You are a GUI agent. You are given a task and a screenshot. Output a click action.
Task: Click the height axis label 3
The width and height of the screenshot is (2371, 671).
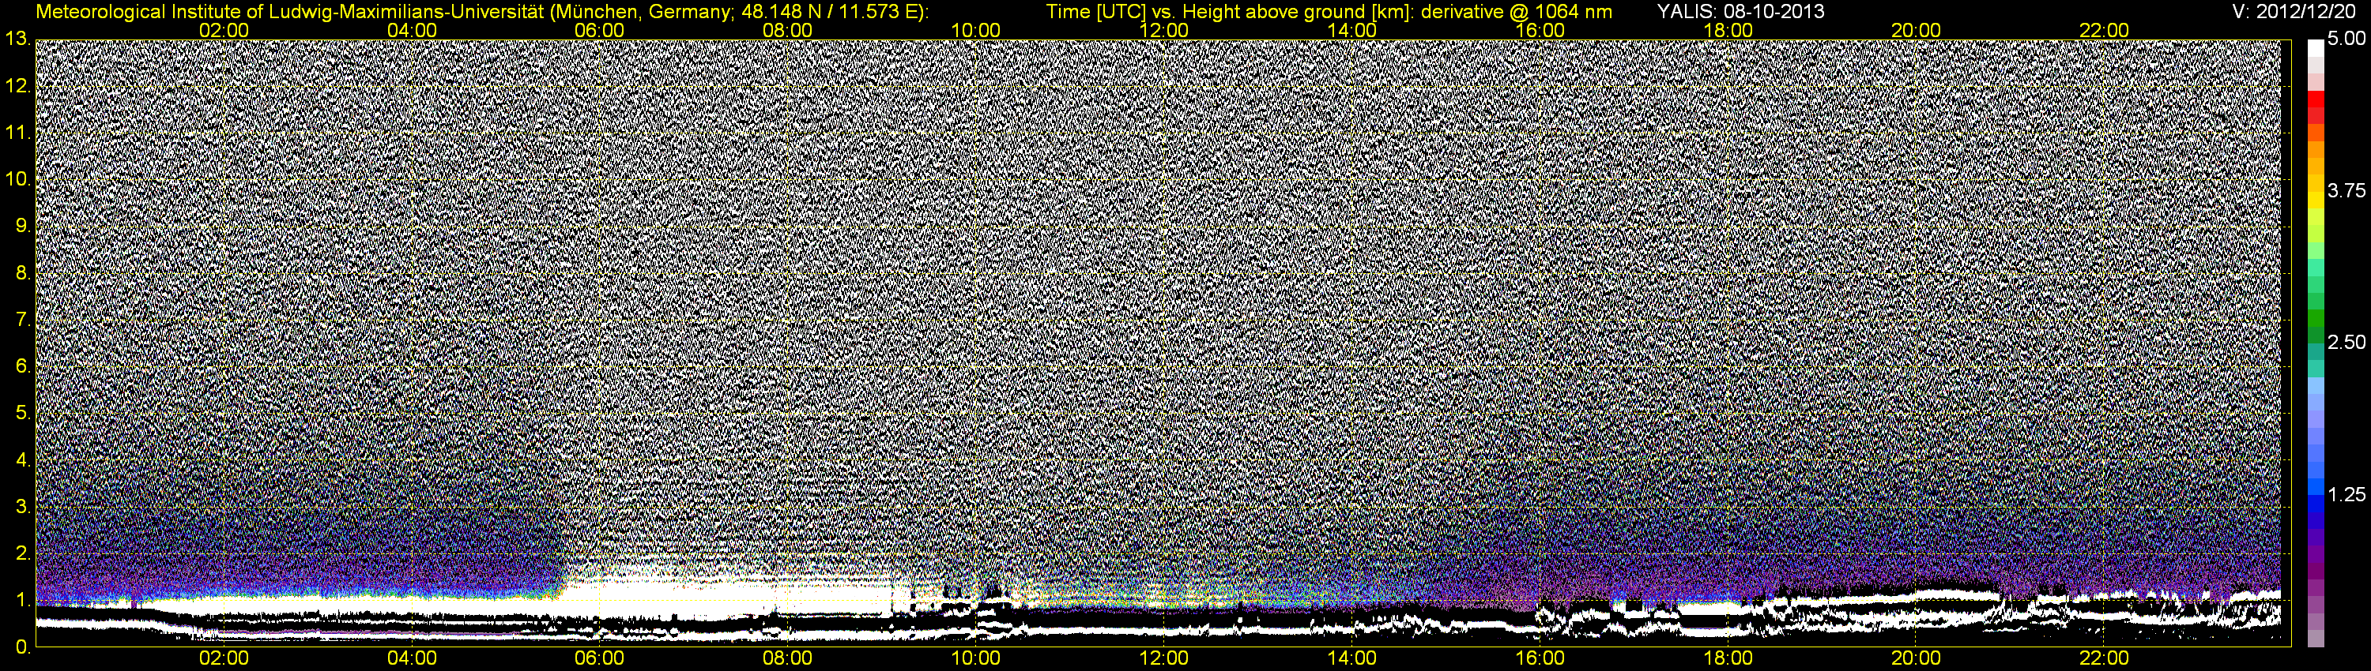(23, 508)
